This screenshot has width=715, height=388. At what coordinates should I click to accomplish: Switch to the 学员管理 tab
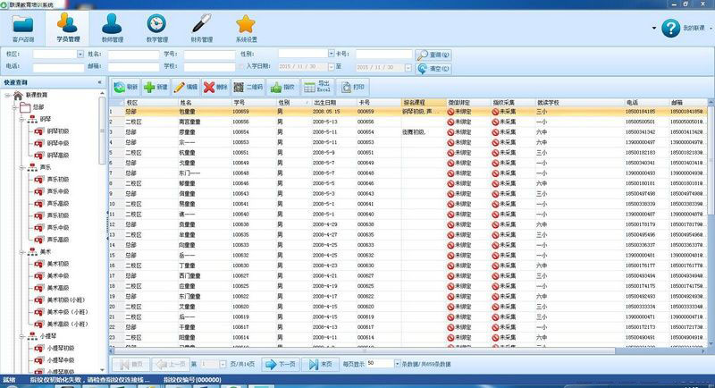[x=68, y=29]
